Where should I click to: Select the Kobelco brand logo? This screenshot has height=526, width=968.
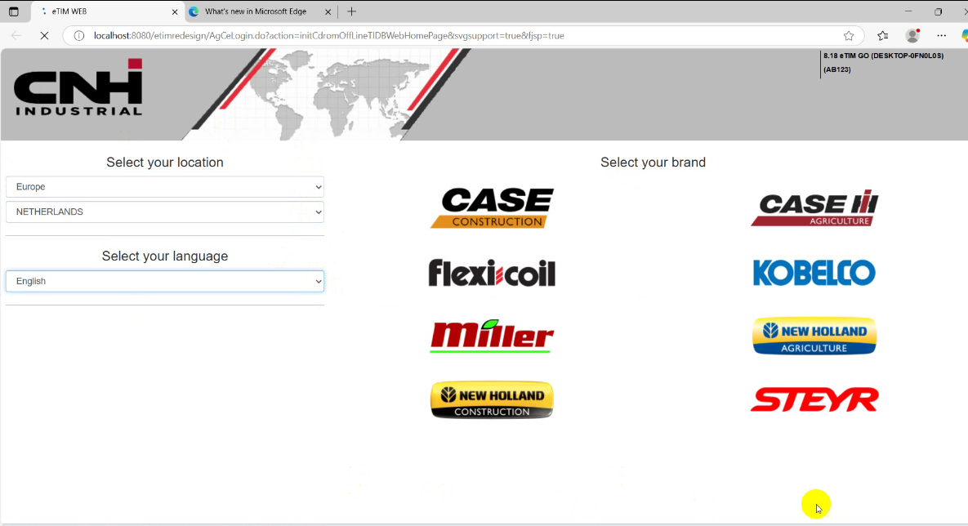814,273
